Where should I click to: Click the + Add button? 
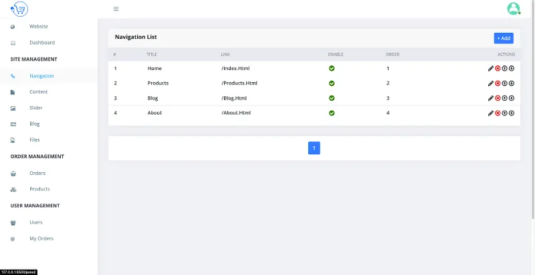pos(504,39)
